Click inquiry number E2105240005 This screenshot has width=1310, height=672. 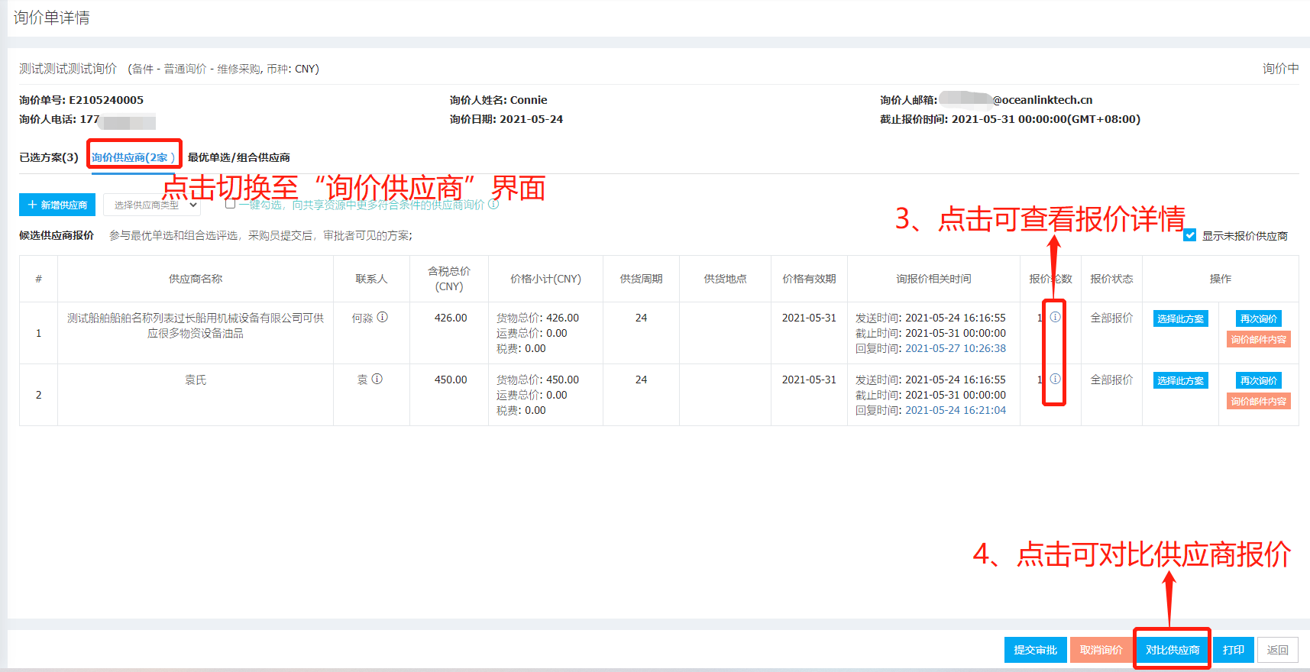[x=106, y=100]
